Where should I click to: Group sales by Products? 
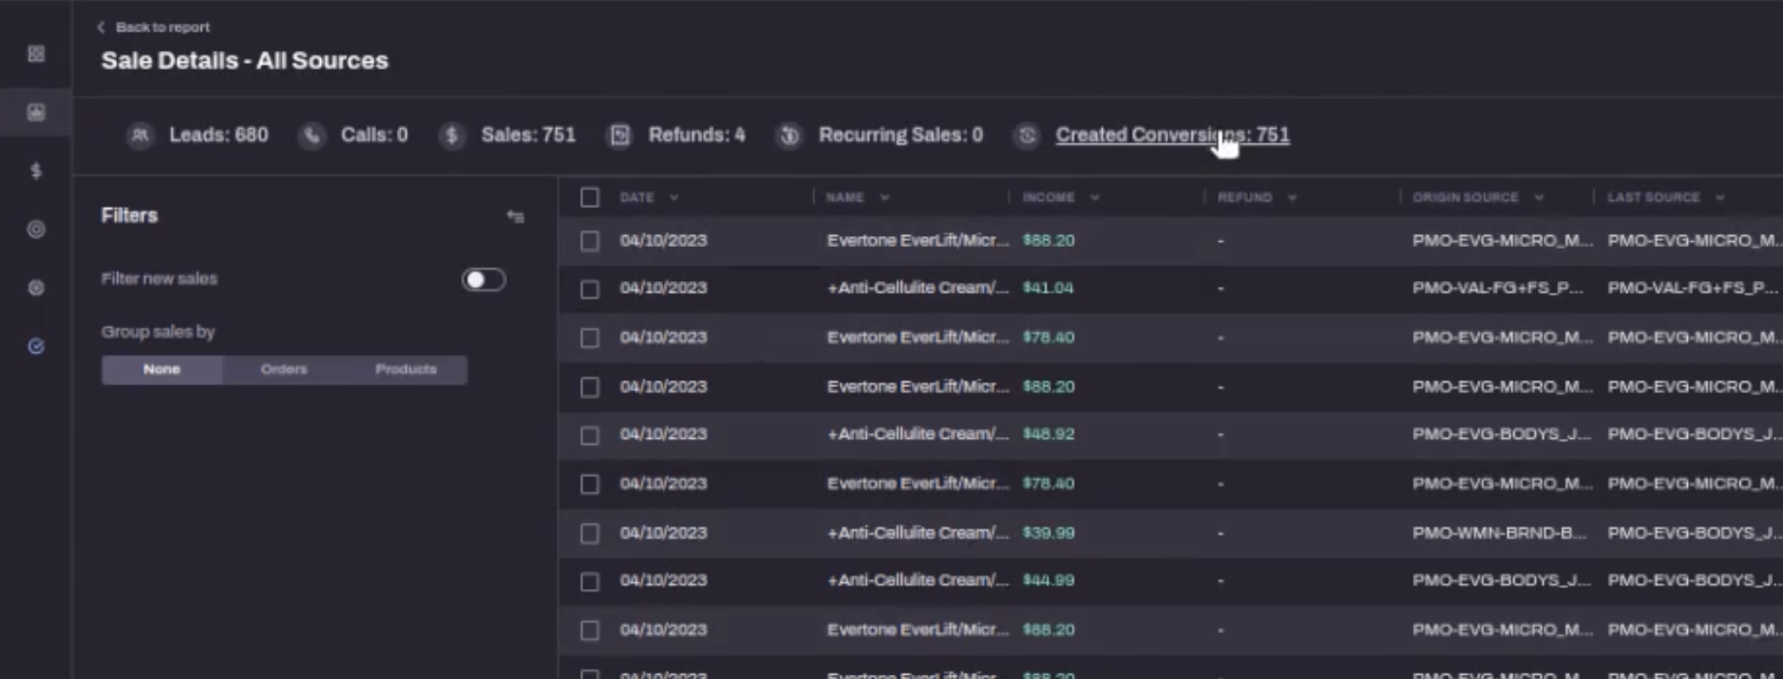coord(406,369)
